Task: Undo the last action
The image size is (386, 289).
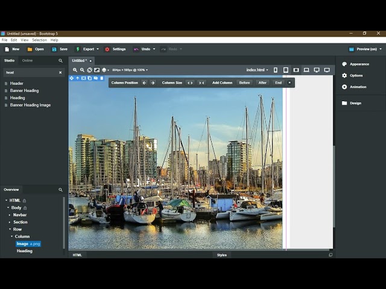Action: click(x=142, y=49)
